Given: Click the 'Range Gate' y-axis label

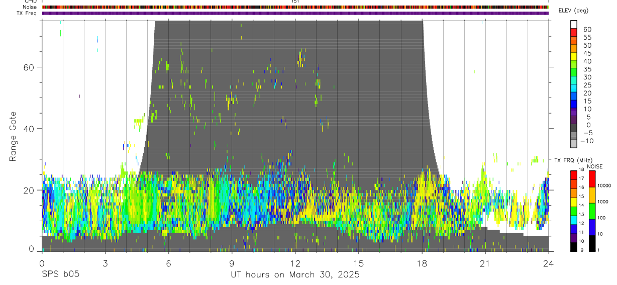Looking at the screenshot, I should [x=13, y=136].
